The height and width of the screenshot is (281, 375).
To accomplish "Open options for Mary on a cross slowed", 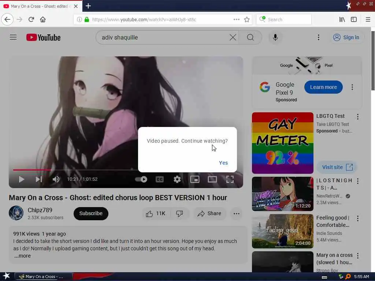I will click(x=357, y=256).
